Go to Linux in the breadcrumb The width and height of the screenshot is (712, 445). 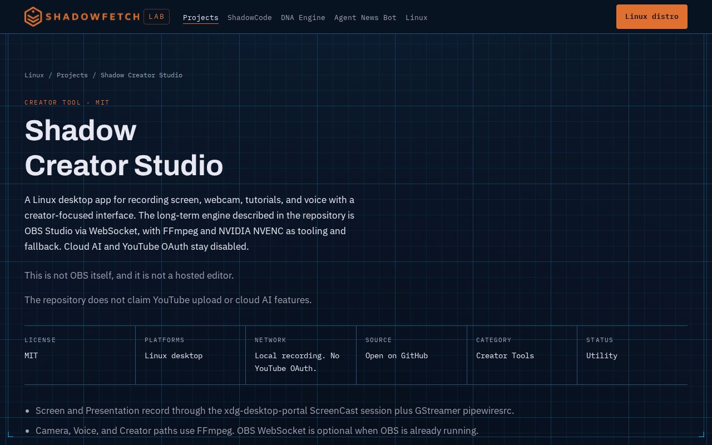pyautogui.click(x=34, y=75)
